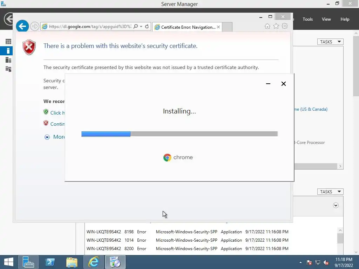Image resolution: width=359 pixels, height=269 pixels.
Task: Refresh the page in Internet Explorer
Action: [147, 27]
